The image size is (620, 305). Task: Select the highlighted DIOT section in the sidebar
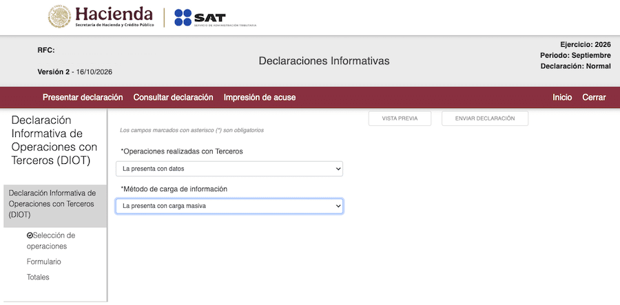click(x=55, y=206)
